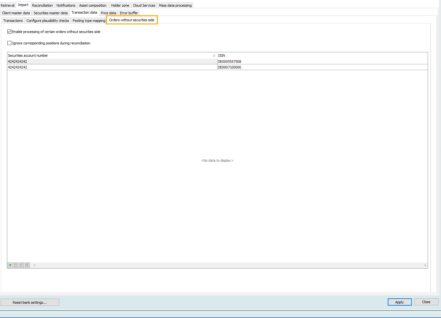
Task: Enable Ignore corresponding positions during reconciliation
Action: click(10, 43)
